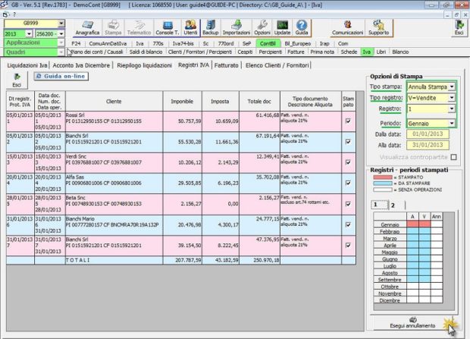Launch the Backup tool icon
470x339 pixels.
211,28
